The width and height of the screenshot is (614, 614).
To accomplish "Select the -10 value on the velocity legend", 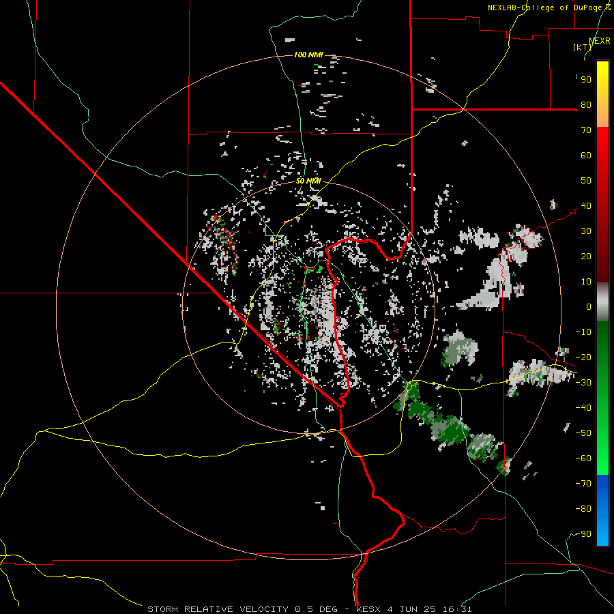I will point(583,332).
